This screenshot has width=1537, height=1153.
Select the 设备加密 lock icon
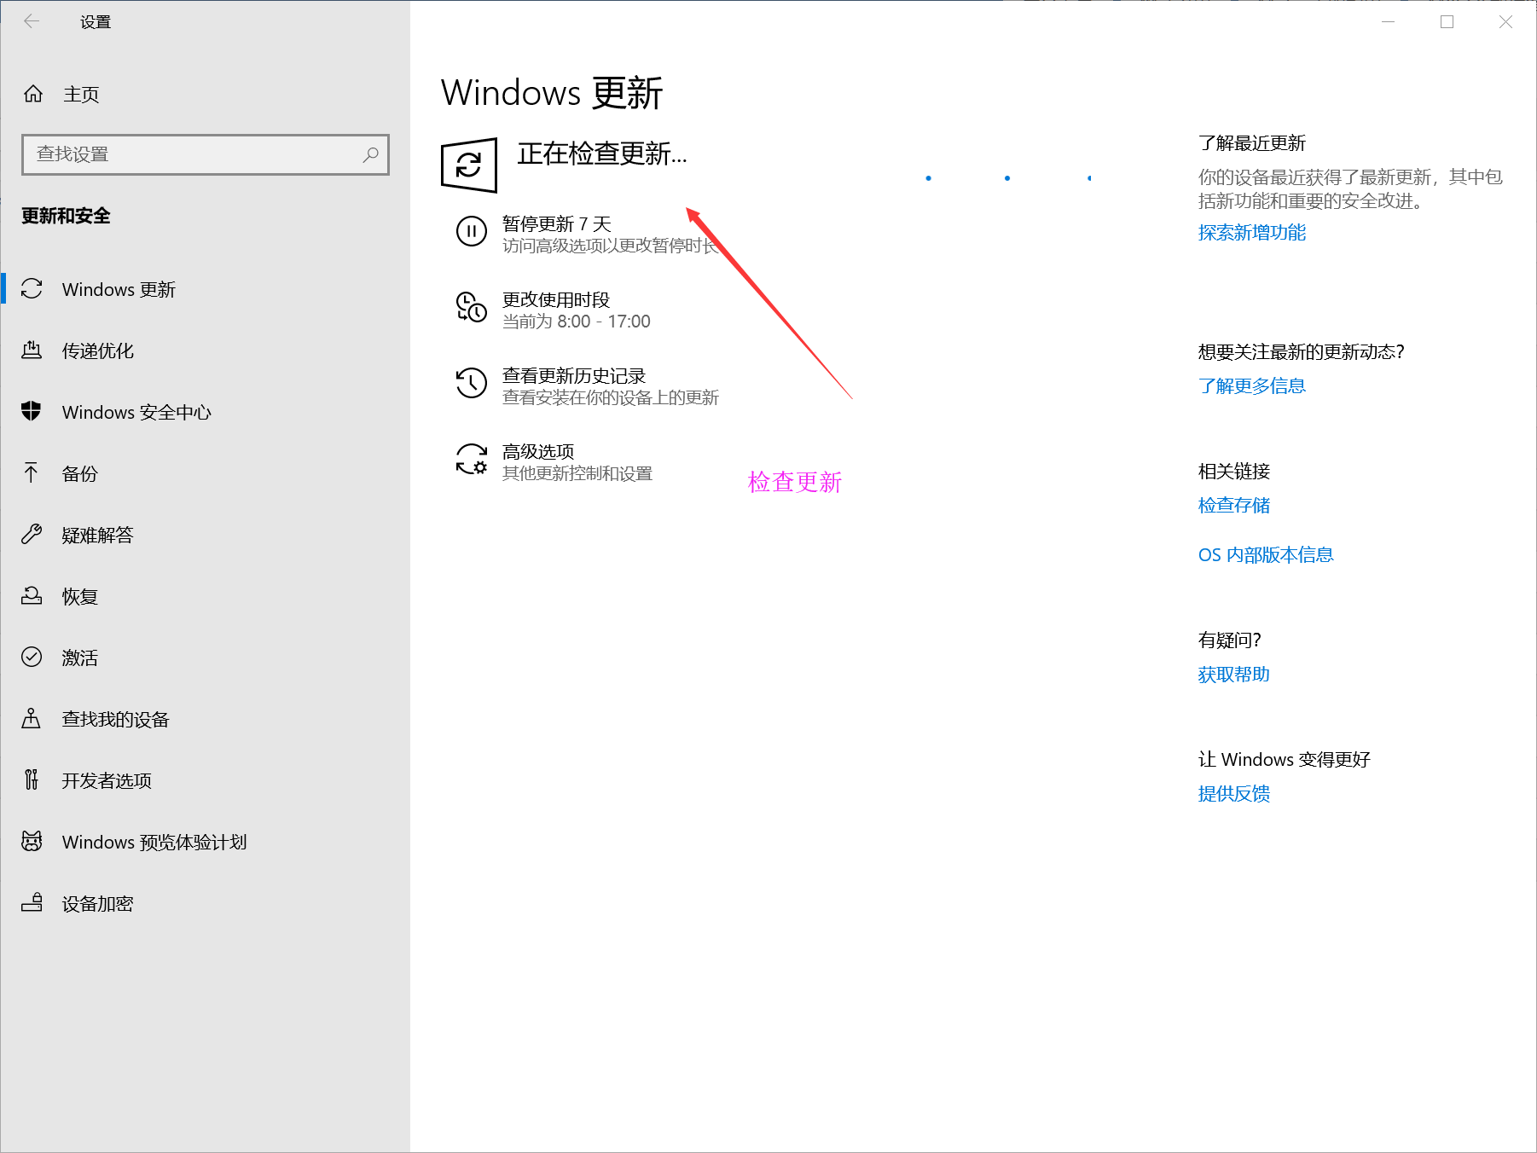[32, 903]
